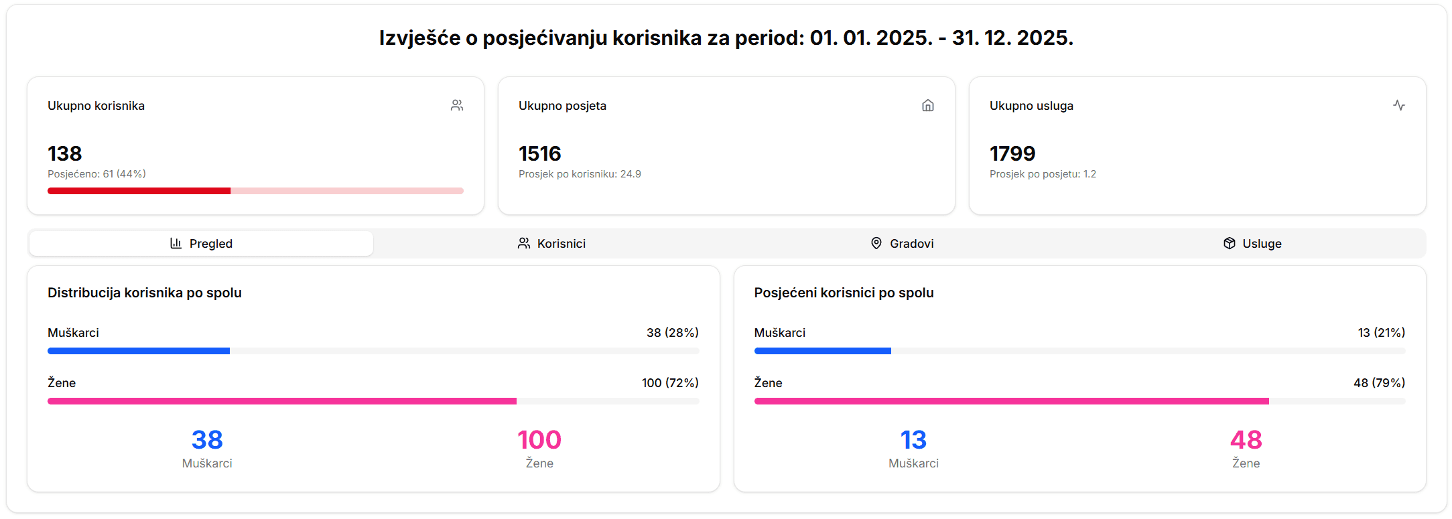Image resolution: width=1452 pixels, height=519 pixels.
Task: Click the package icon beside Usluge
Action: click(1230, 243)
